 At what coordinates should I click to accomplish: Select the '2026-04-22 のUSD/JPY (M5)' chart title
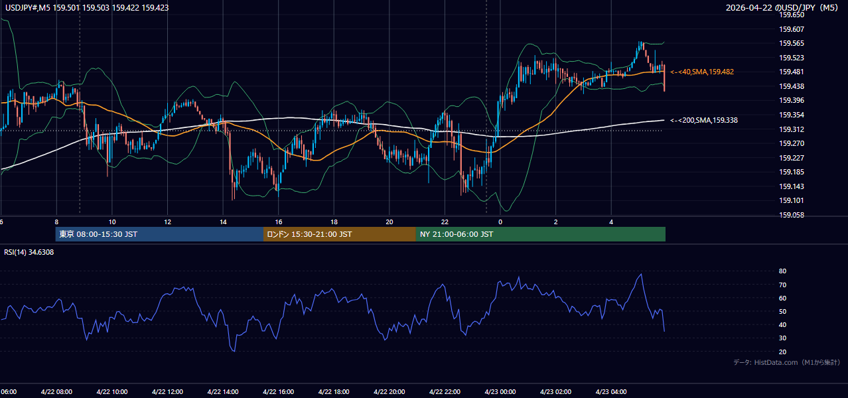[783, 7]
